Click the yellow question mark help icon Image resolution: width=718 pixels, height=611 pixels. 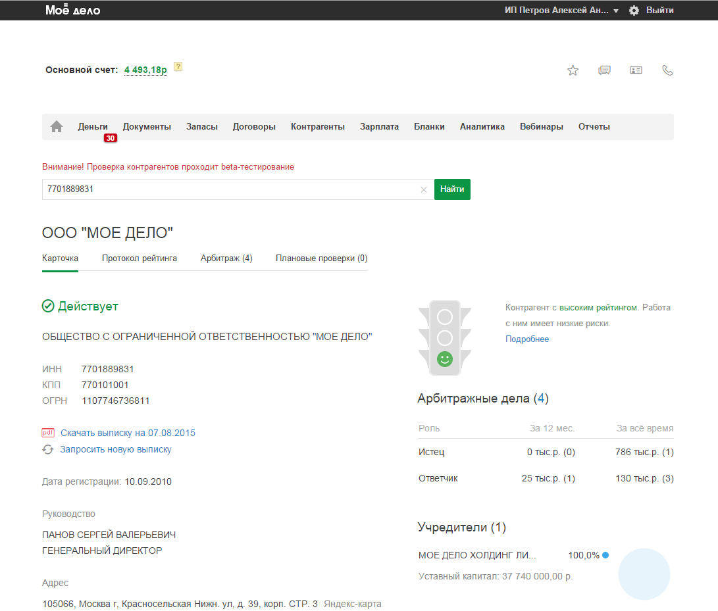coord(178,67)
